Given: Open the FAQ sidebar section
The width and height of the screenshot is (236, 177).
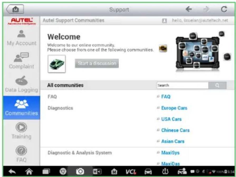Looking at the screenshot, I should pyautogui.click(x=22, y=154).
